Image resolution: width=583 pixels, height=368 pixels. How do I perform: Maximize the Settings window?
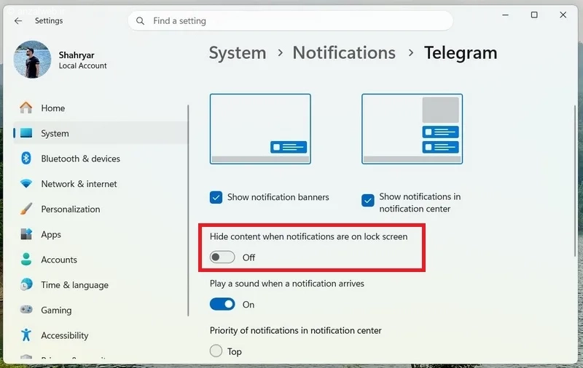point(534,15)
